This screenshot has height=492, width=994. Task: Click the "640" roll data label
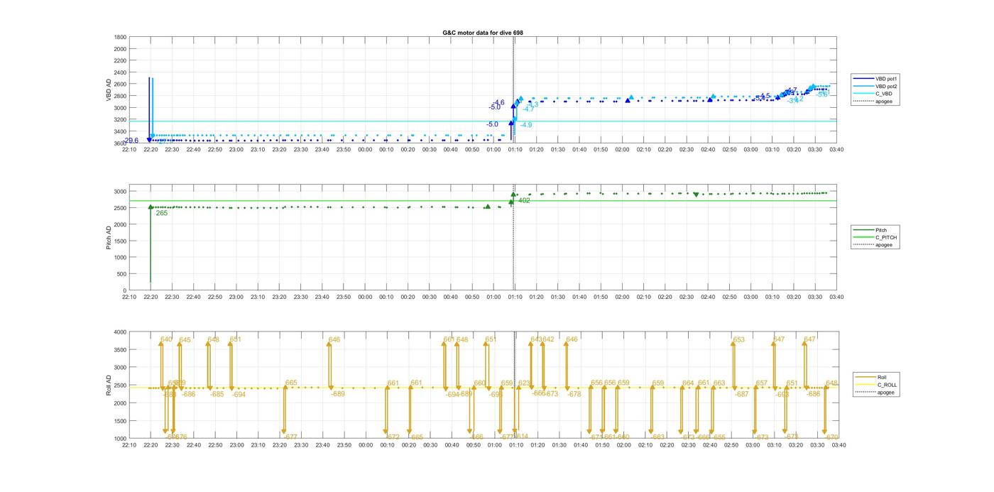(167, 339)
